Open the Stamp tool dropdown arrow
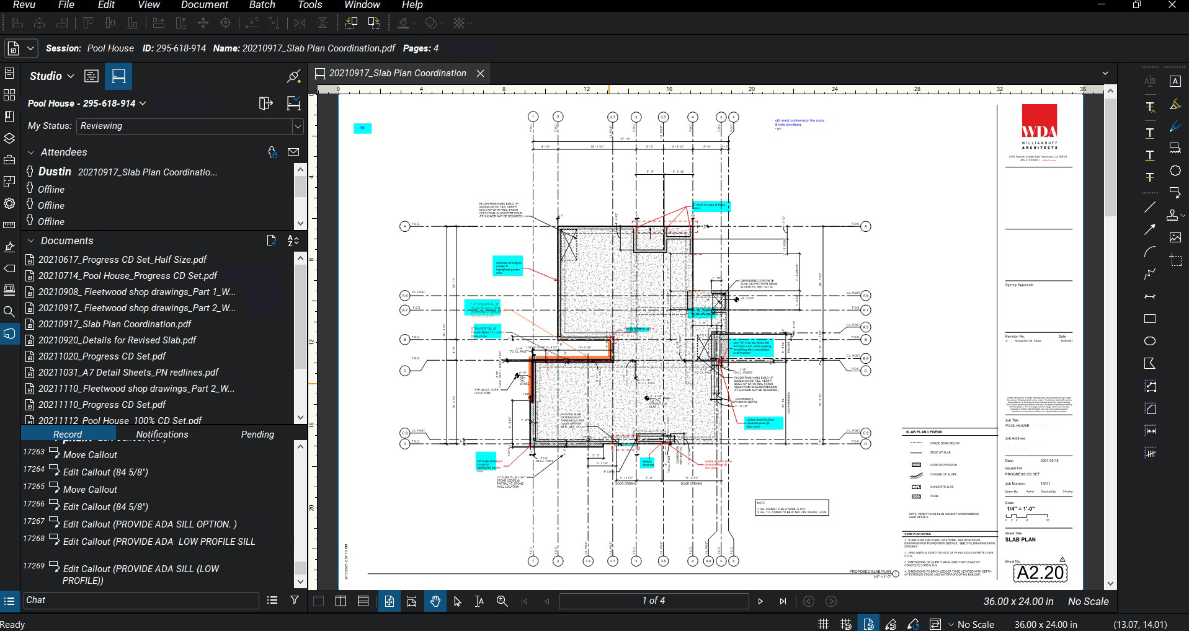 click(x=1183, y=216)
